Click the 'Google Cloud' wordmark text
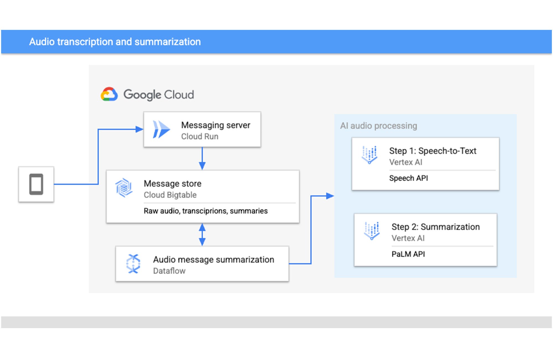553x358 pixels. coord(159,95)
